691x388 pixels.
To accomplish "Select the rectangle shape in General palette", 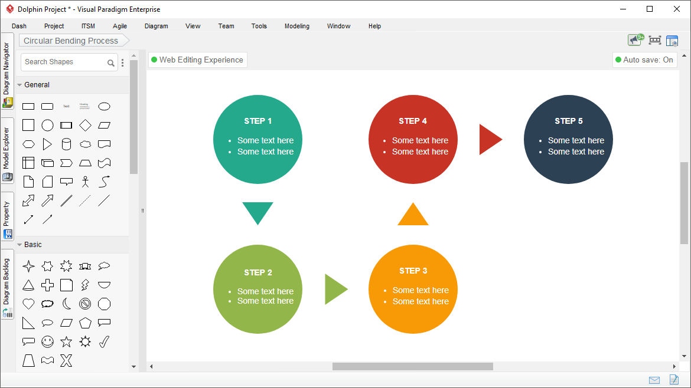I will (28, 107).
